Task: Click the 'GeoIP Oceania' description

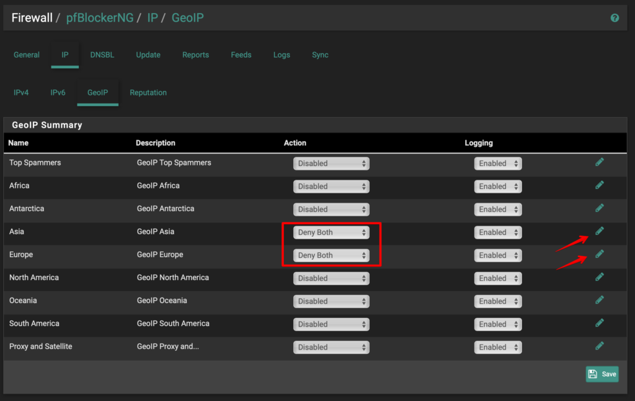Action: point(162,301)
